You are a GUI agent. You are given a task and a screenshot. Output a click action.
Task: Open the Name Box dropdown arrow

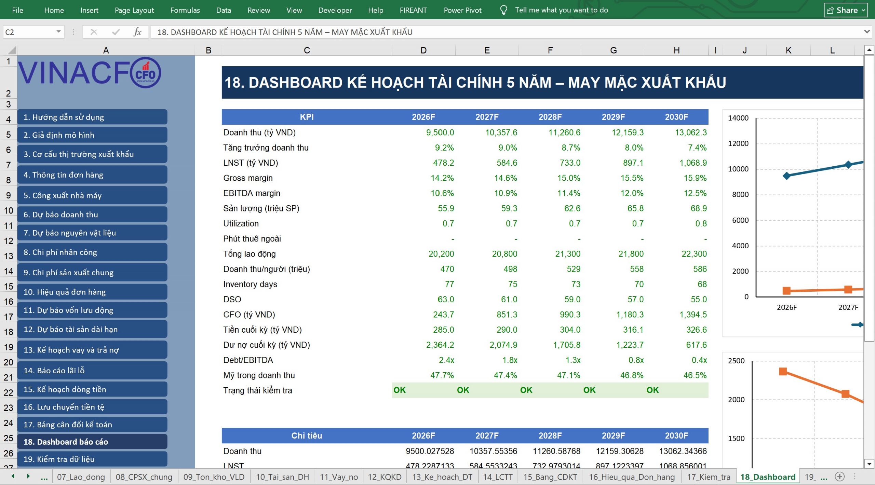[x=58, y=32]
